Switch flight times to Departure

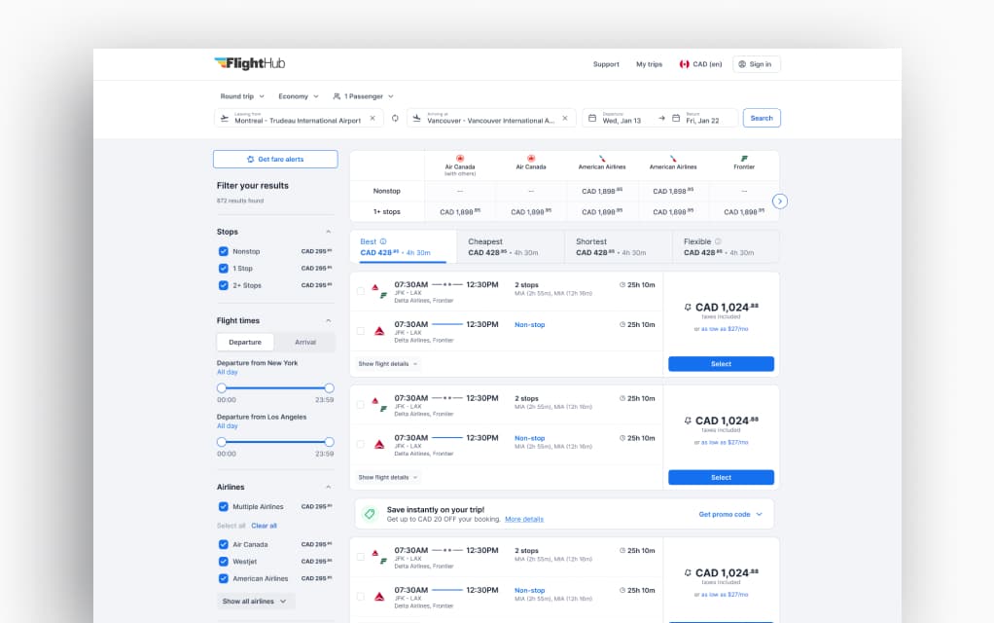[245, 342]
